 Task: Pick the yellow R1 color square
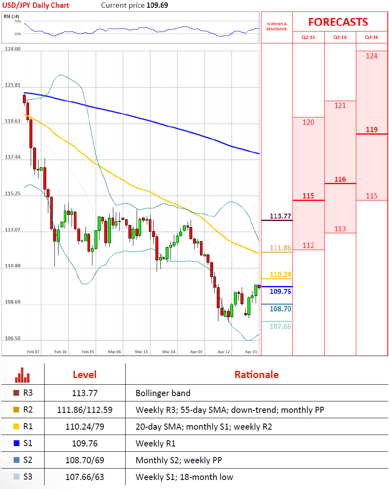(x=16, y=427)
